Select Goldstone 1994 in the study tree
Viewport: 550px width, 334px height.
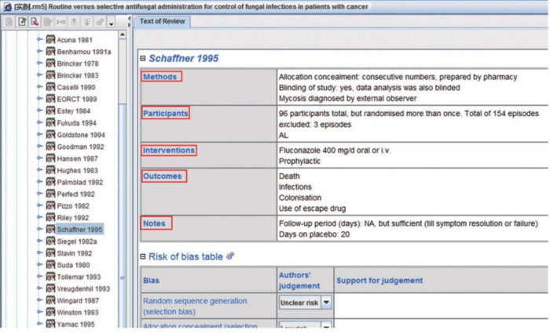[80, 135]
